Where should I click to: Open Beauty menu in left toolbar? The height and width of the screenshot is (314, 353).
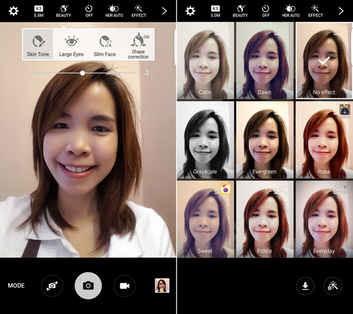click(x=64, y=11)
